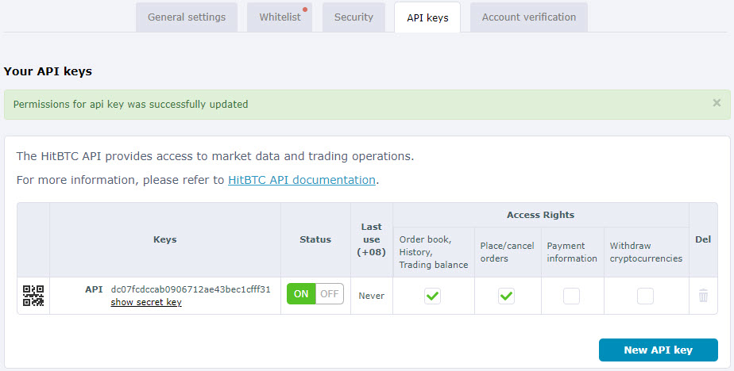Click the Last use (+08) header
734x371 pixels.
371,239
